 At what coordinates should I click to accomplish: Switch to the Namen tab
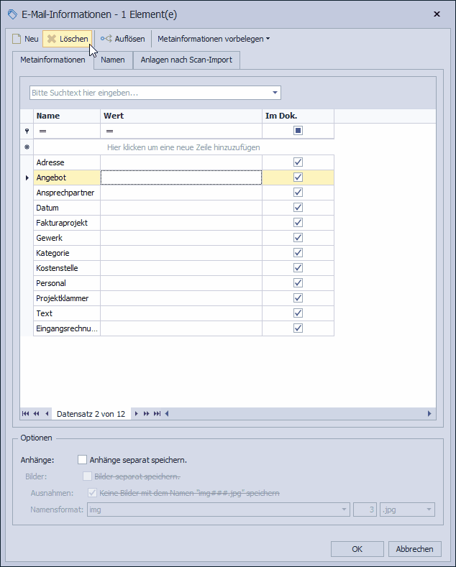[x=113, y=60]
